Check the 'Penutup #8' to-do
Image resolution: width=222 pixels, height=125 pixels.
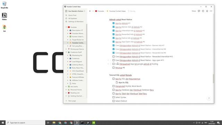tap(113, 68)
